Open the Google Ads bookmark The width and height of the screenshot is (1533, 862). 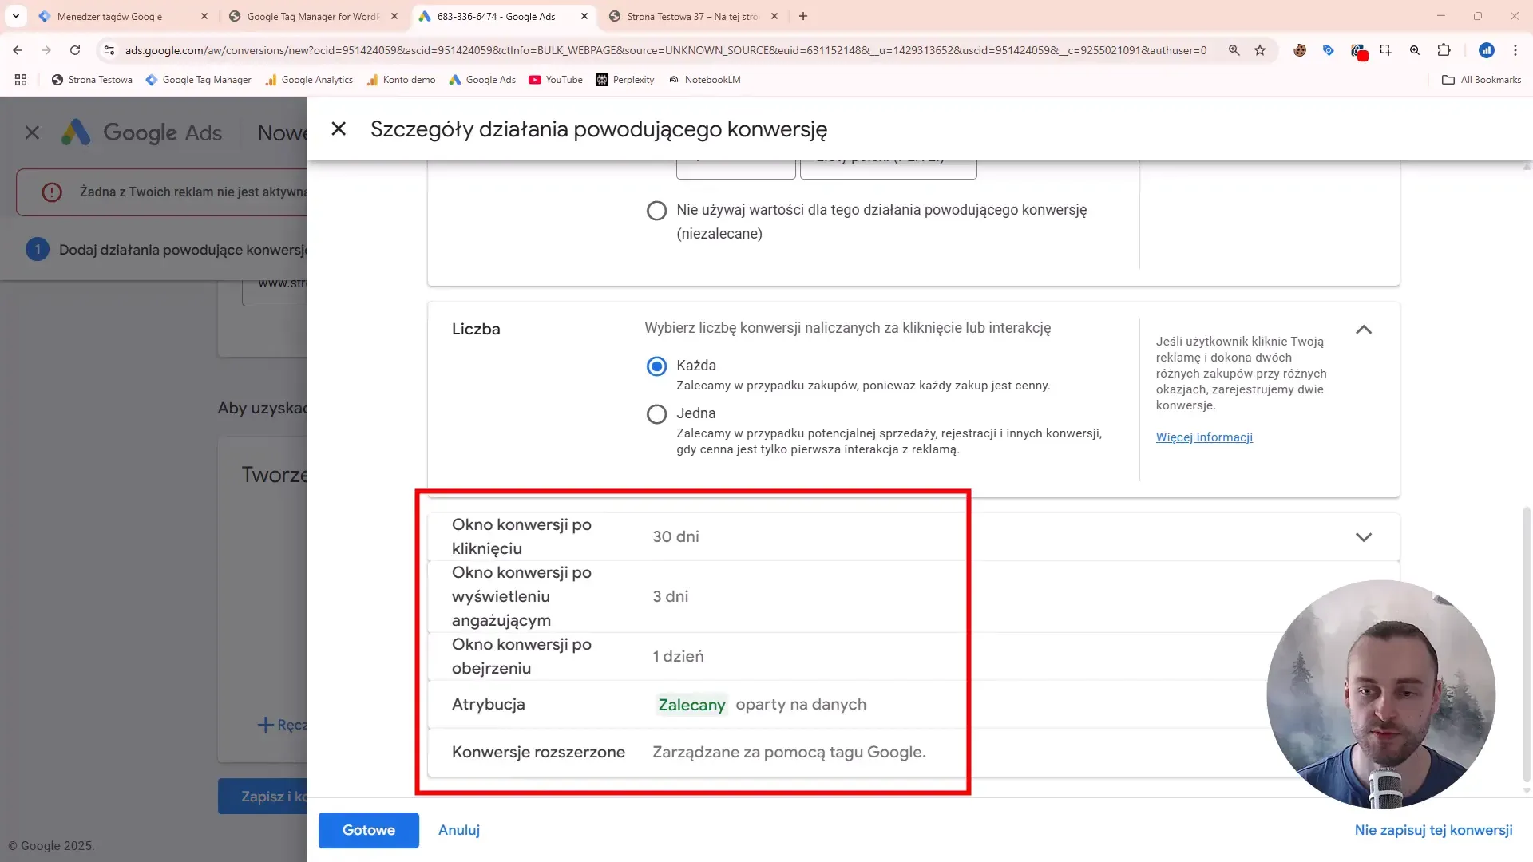tap(482, 80)
